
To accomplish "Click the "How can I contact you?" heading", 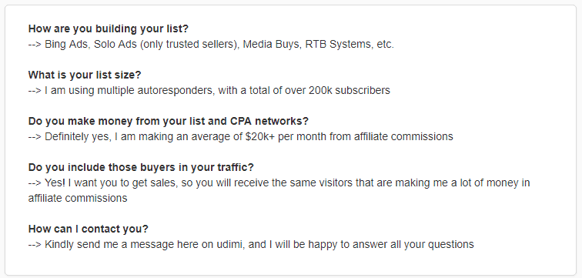I will point(88,229).
